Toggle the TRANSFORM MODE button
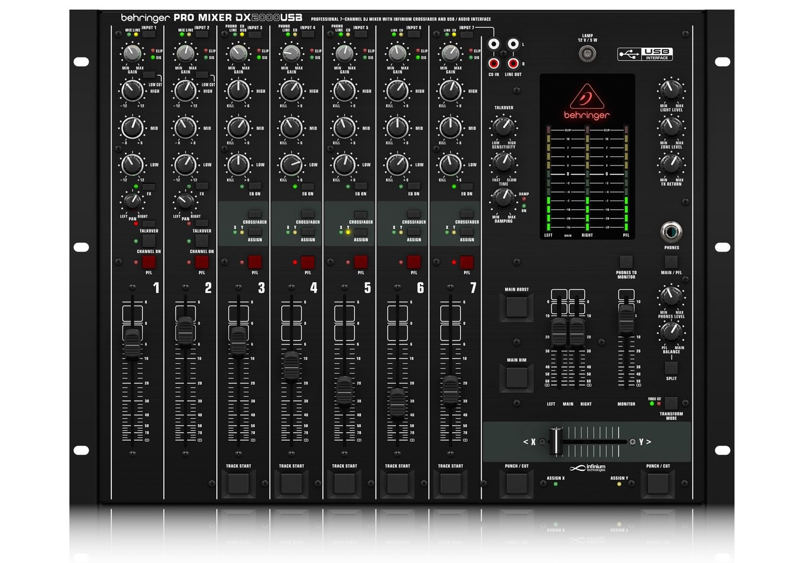This screenshot has height=563, width=805. pyautogui.click(x=671, y=403)
